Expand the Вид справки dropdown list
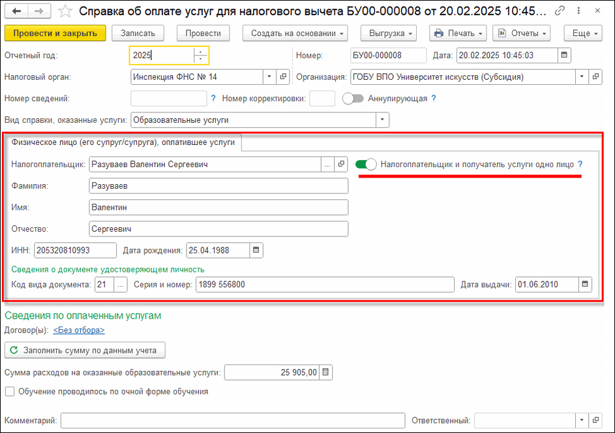Image resolution: width=615 pixels, height=433 pixels. pos(382,120)
